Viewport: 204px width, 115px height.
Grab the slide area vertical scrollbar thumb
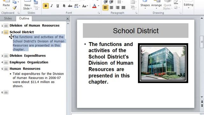(202, 42)
